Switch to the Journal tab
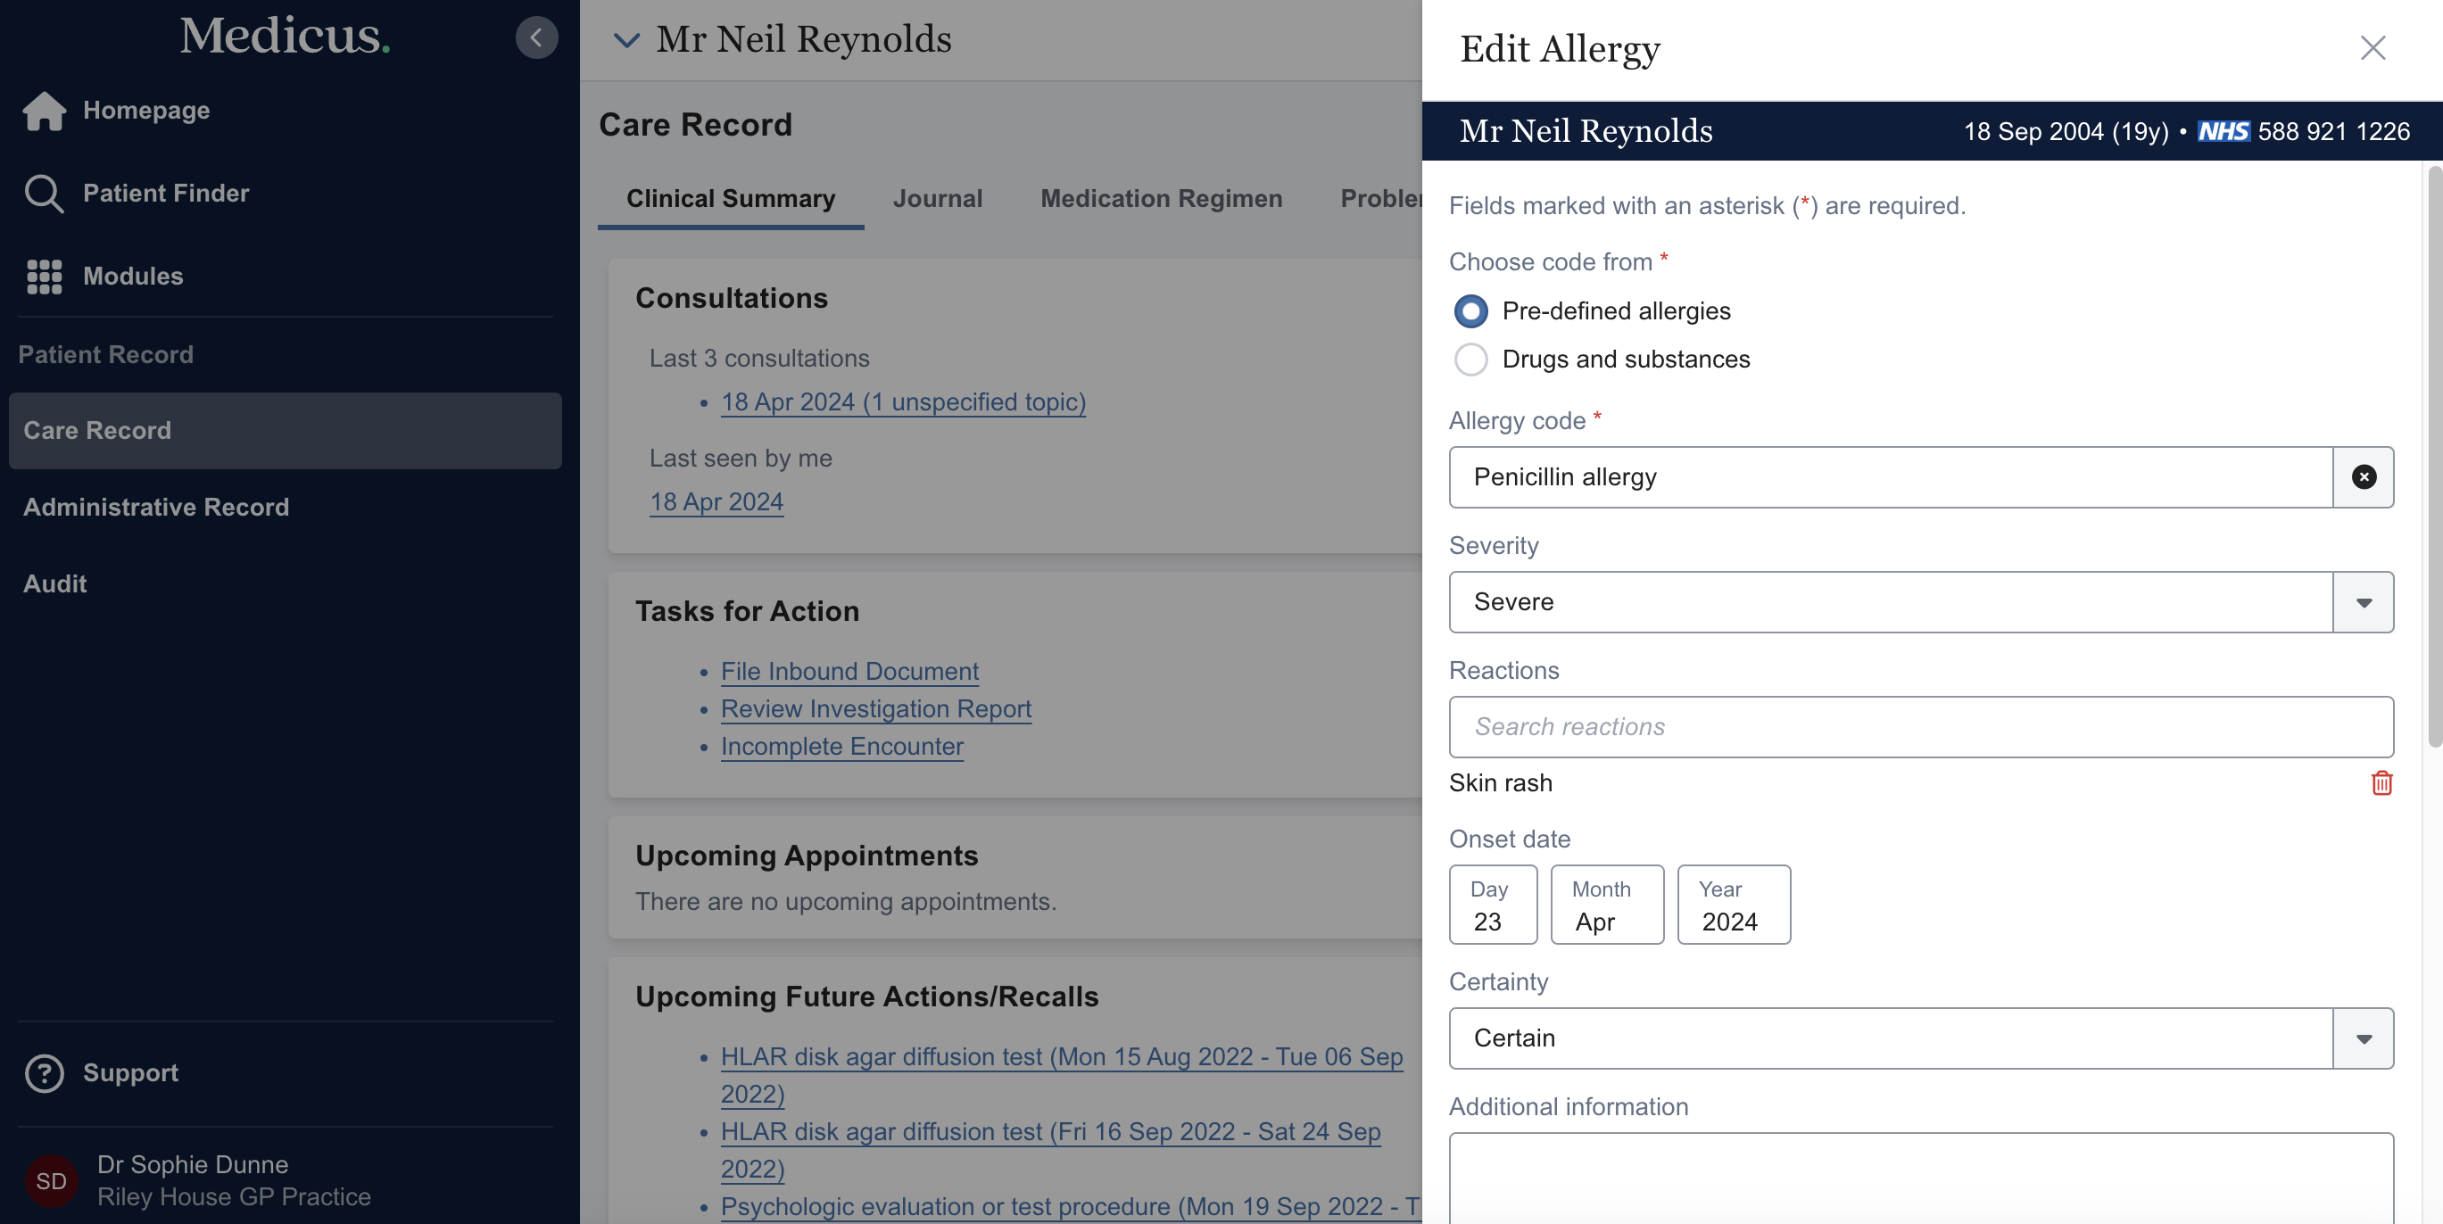Image resolution: width=2443 pixels, height=1224 pixels. click(x=937, y=198)
